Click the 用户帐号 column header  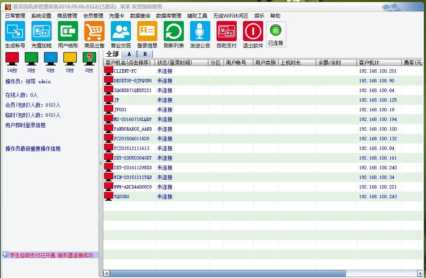(x=238, y=63)
